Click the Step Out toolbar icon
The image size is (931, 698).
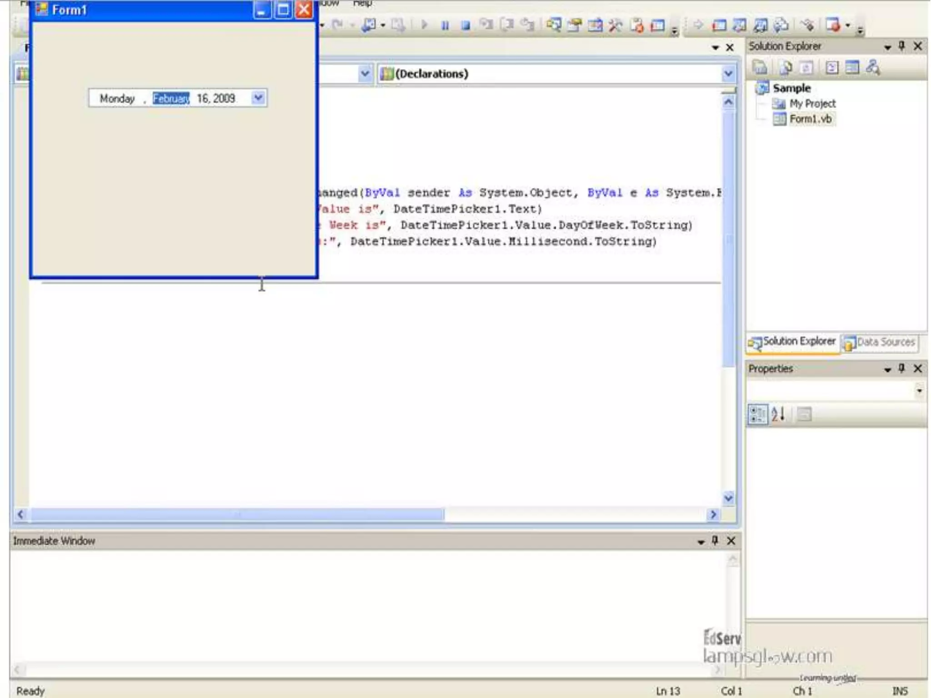[527, 25]
